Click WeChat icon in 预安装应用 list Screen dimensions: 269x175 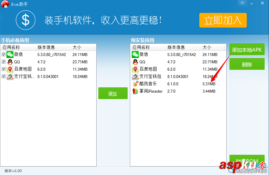point(135,55)
